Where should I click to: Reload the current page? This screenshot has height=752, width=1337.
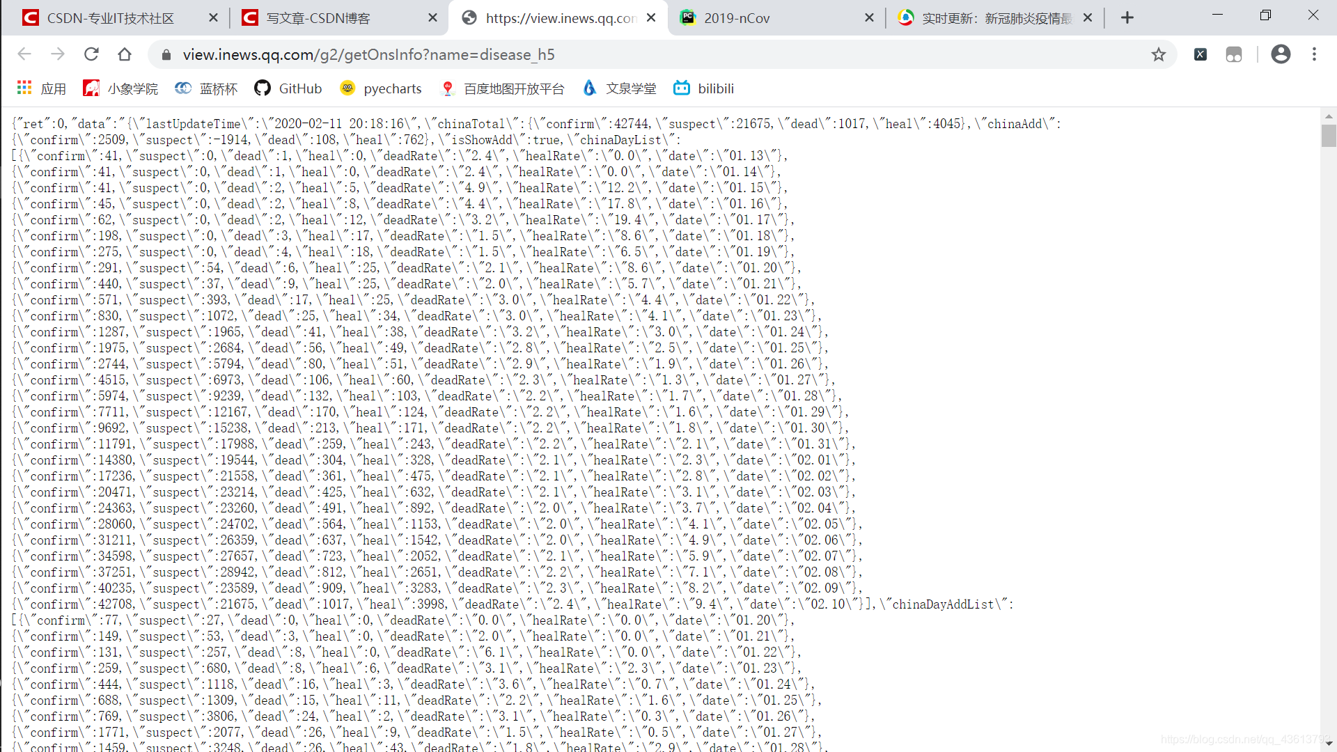(91, 54)
